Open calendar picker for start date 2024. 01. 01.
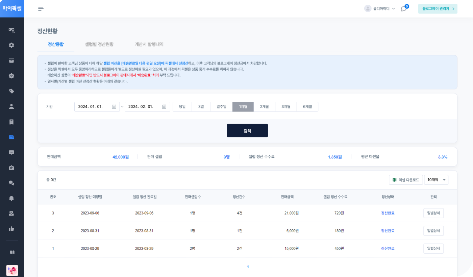The image size is (473, 277). point(114,107)
